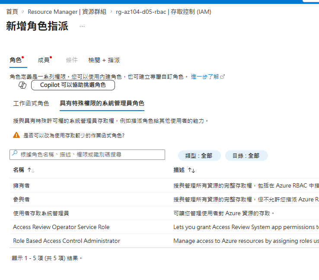319x280 pixels.
Task: Click 描述 column header
Action: (179, 170)
